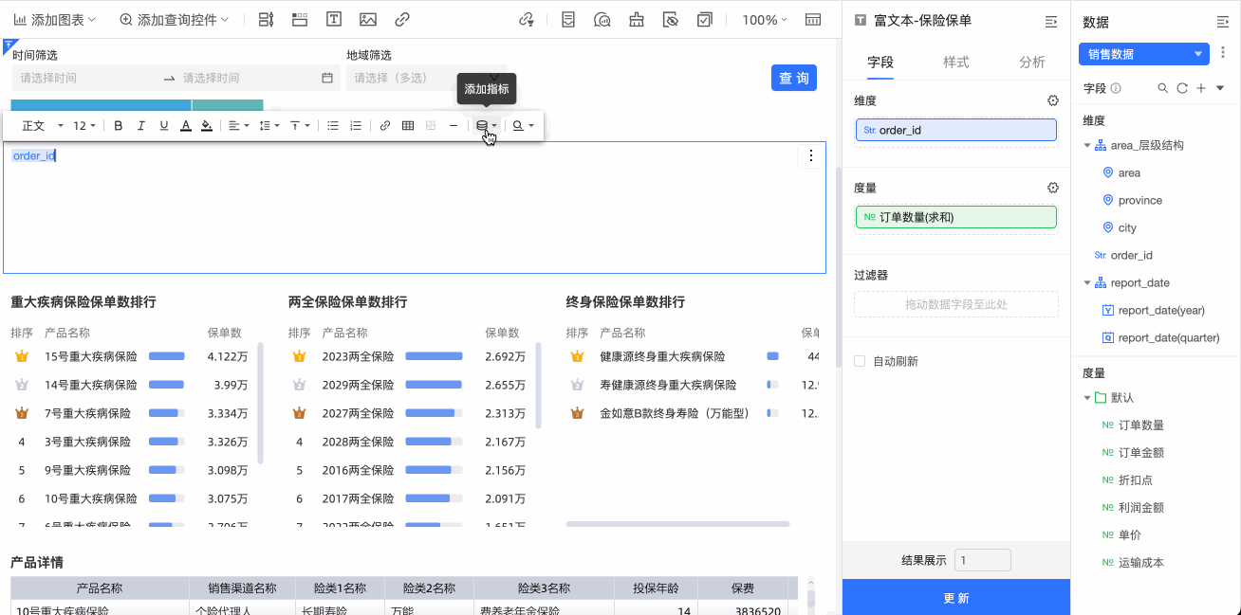The width and height of the screenshot is (1241, 615).
Task: Open the dimension settings gear
Action: pyautogui.click(x=1052, y=100)
